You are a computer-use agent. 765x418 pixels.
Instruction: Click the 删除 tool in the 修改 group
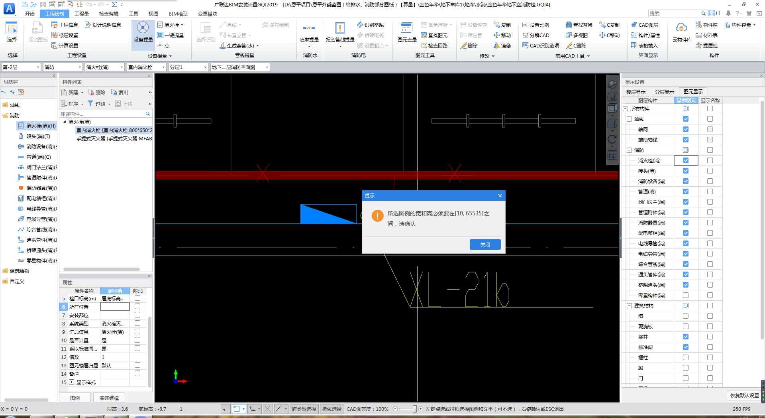click(x=469, y=45)
